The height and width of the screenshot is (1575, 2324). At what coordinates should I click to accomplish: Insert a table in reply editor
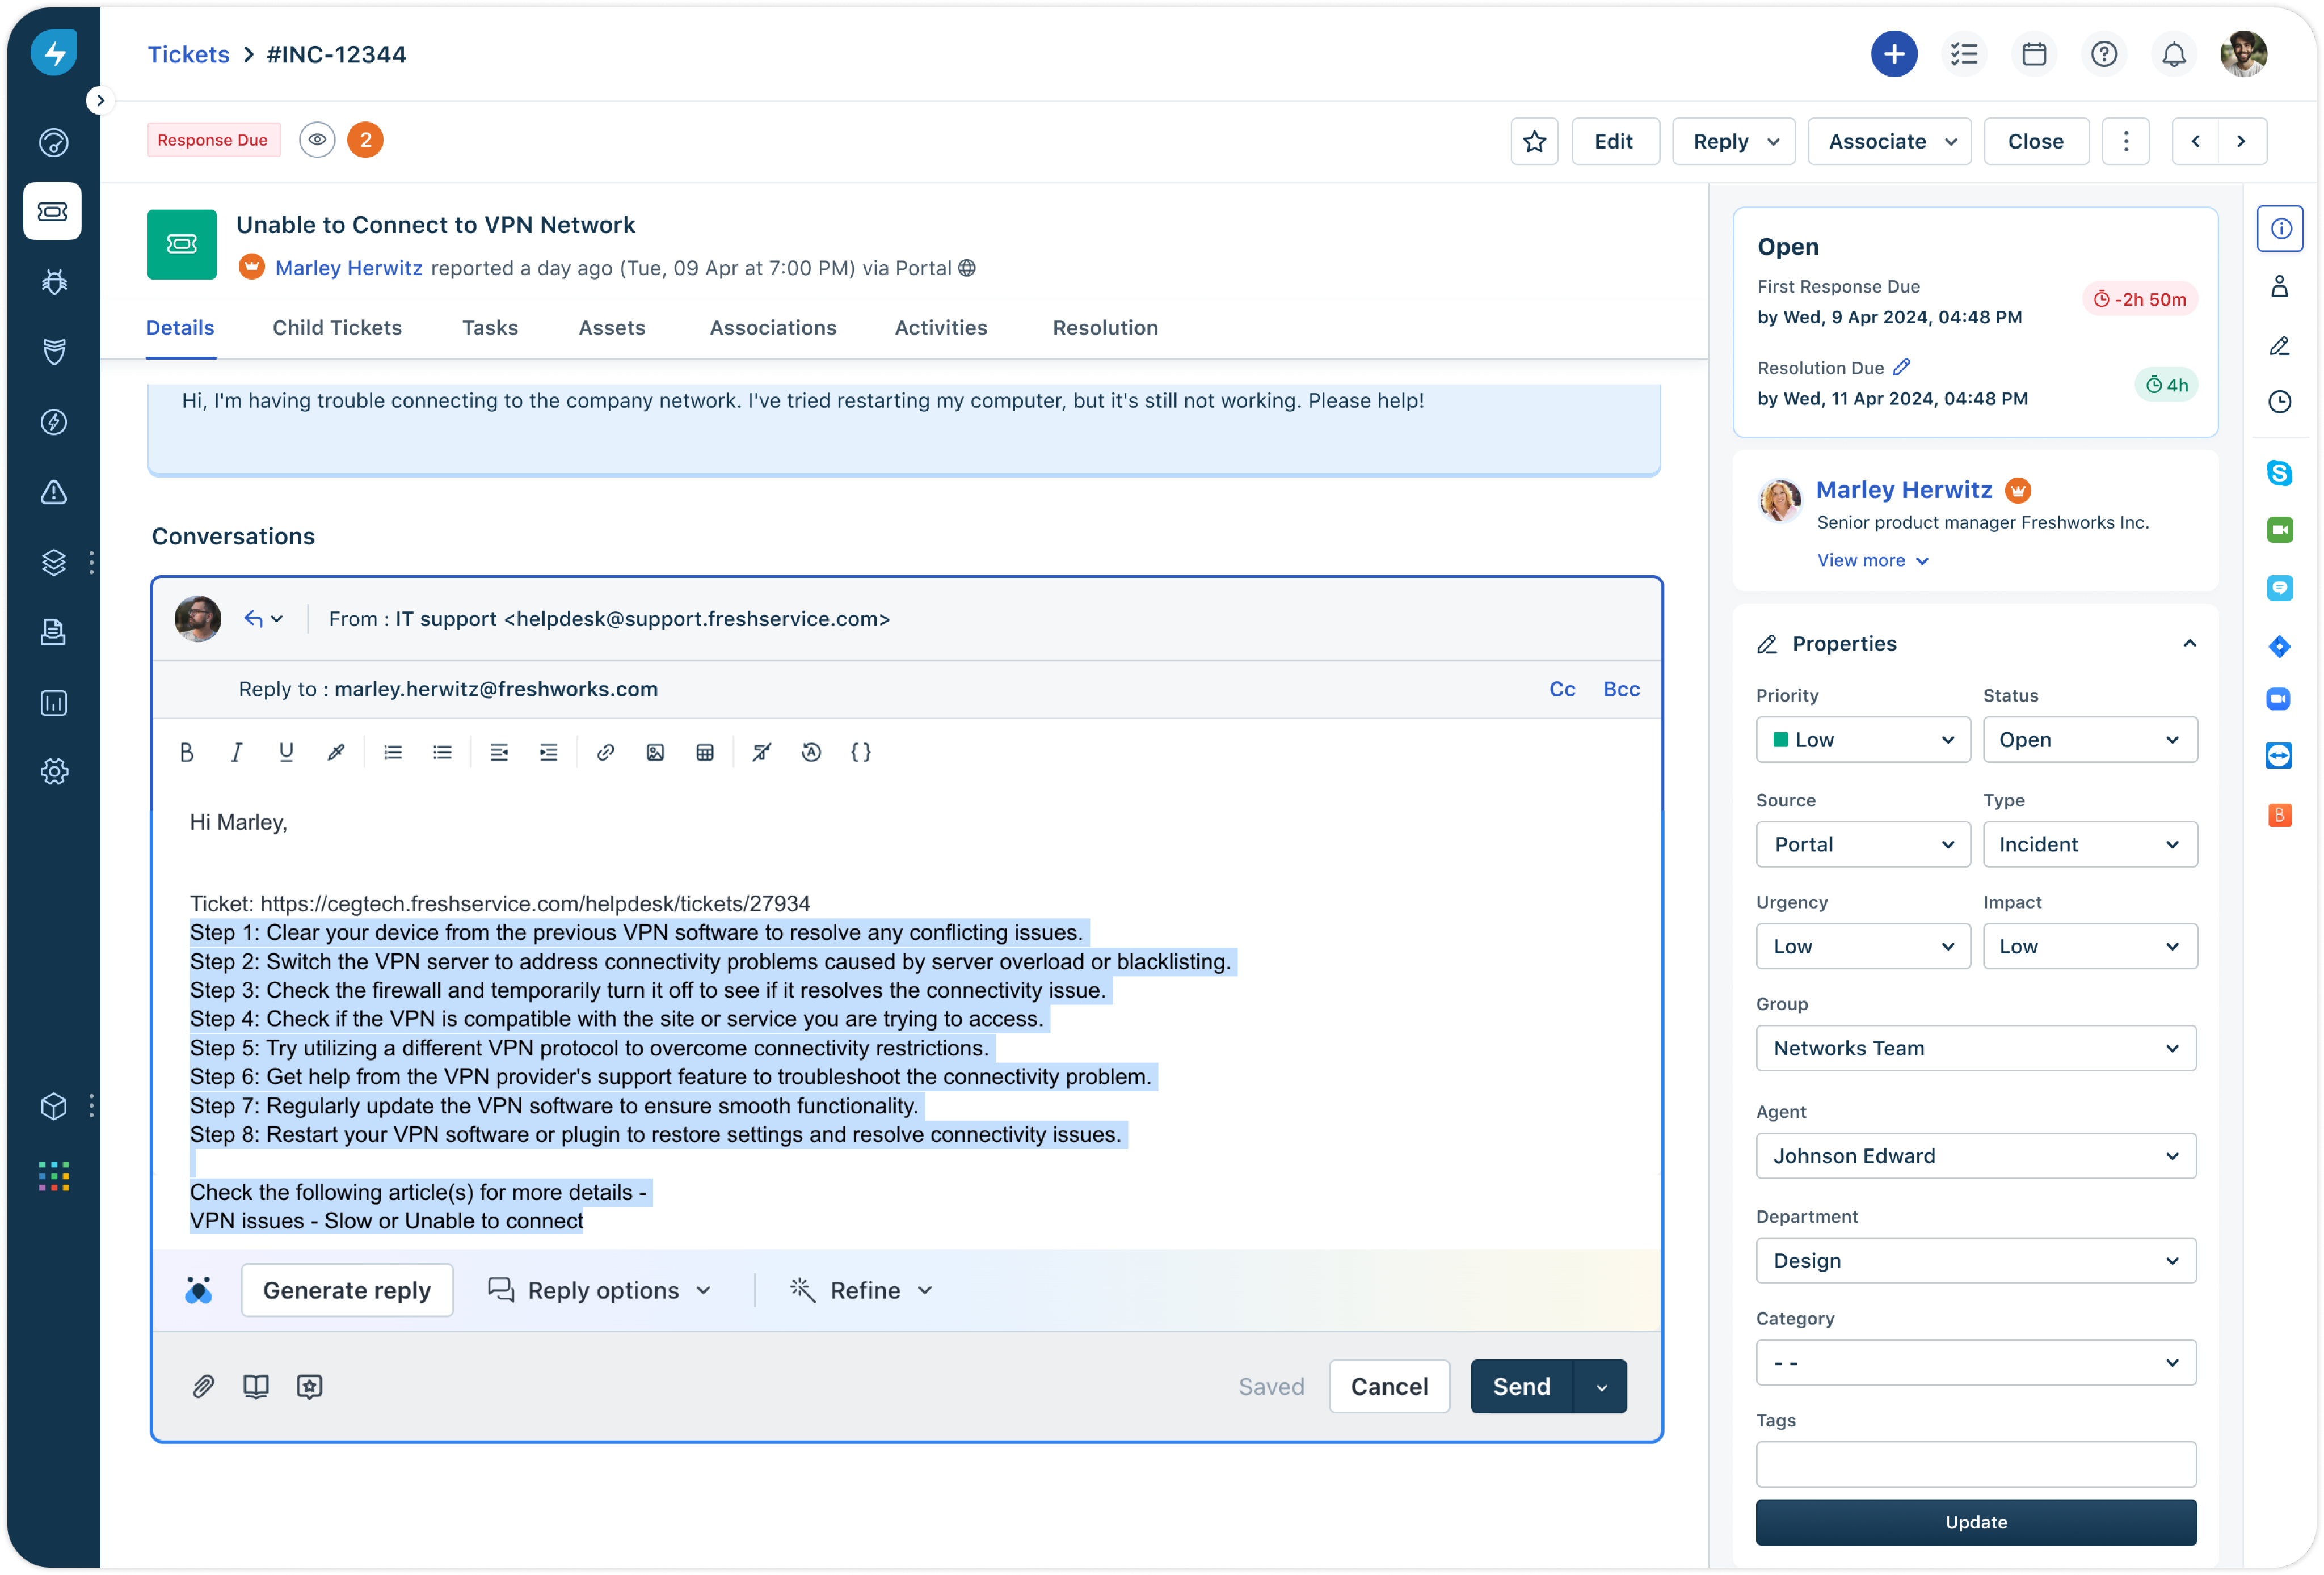coord(705,753)
